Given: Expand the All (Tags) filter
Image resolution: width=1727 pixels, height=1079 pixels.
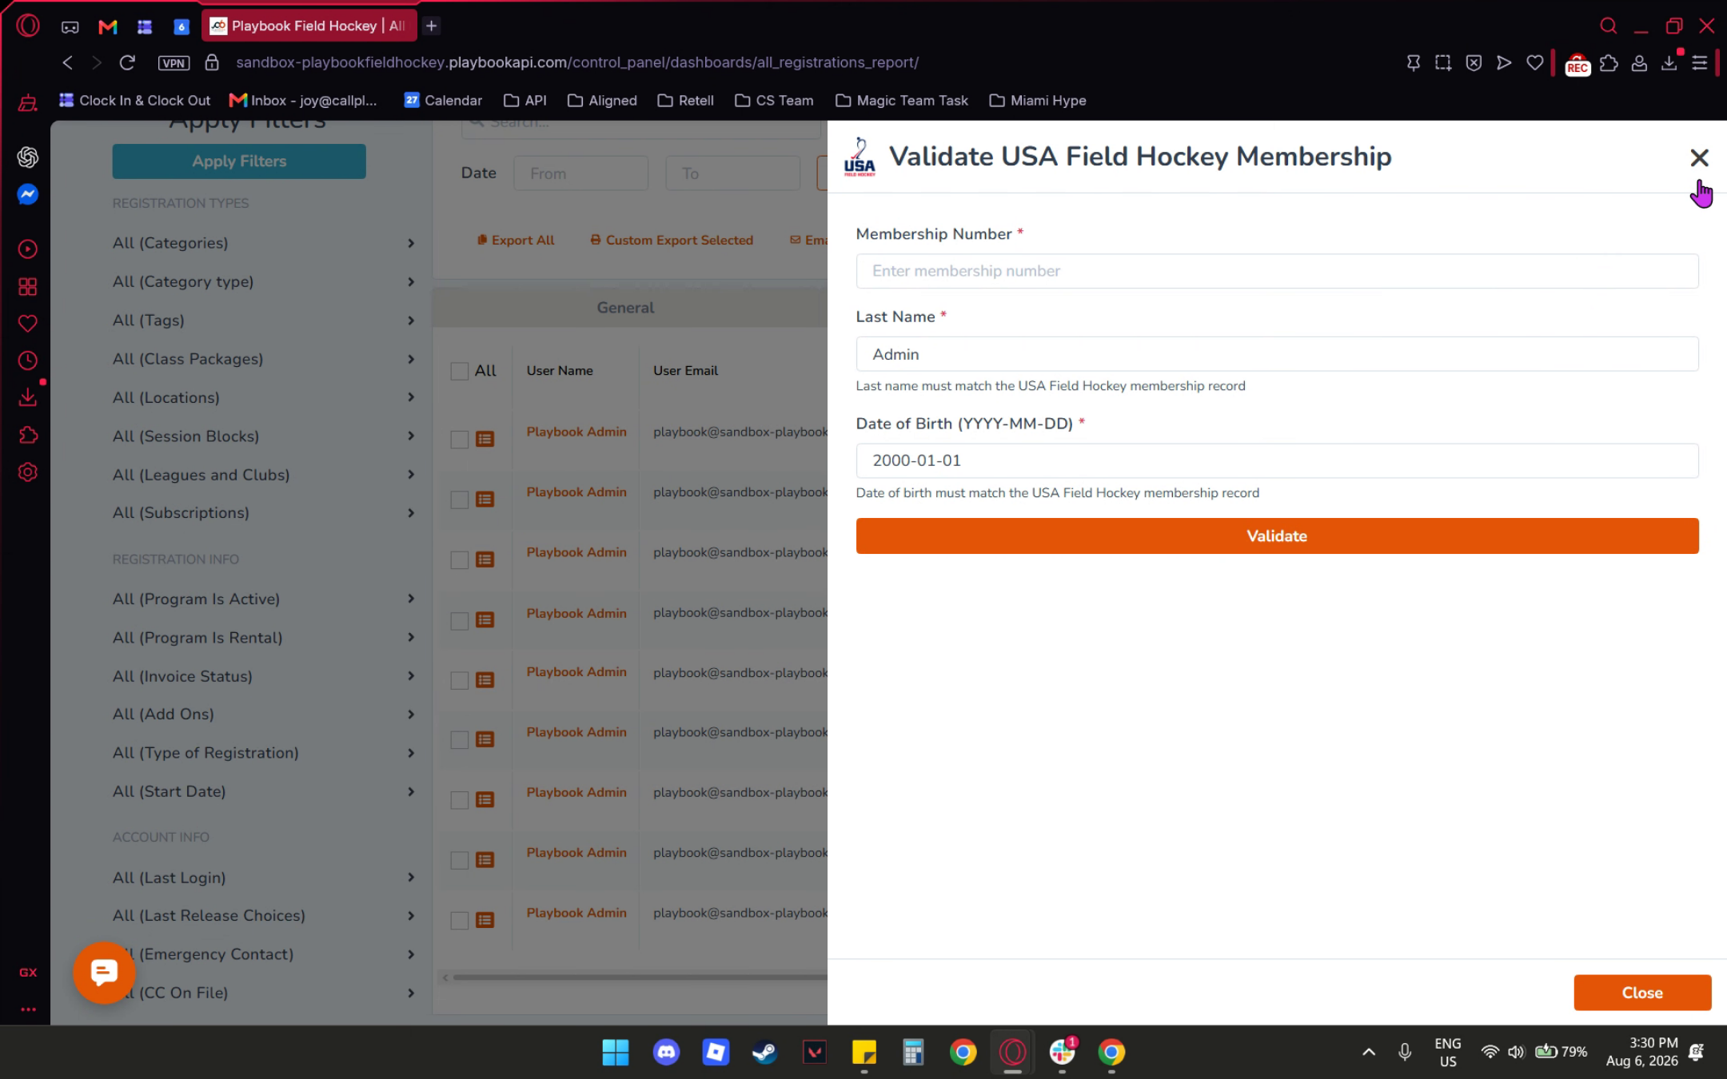Looking at the screenshot, I should (x=264, y=321).
